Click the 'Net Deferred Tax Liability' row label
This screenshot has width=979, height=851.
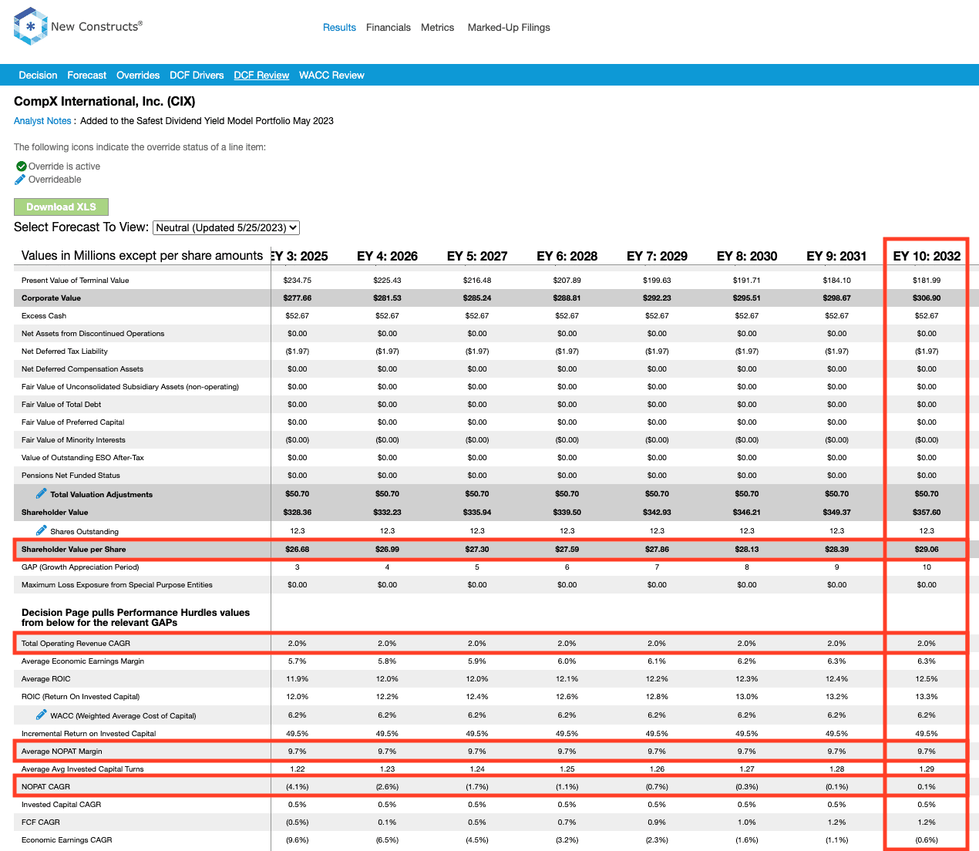click(65, 351)
